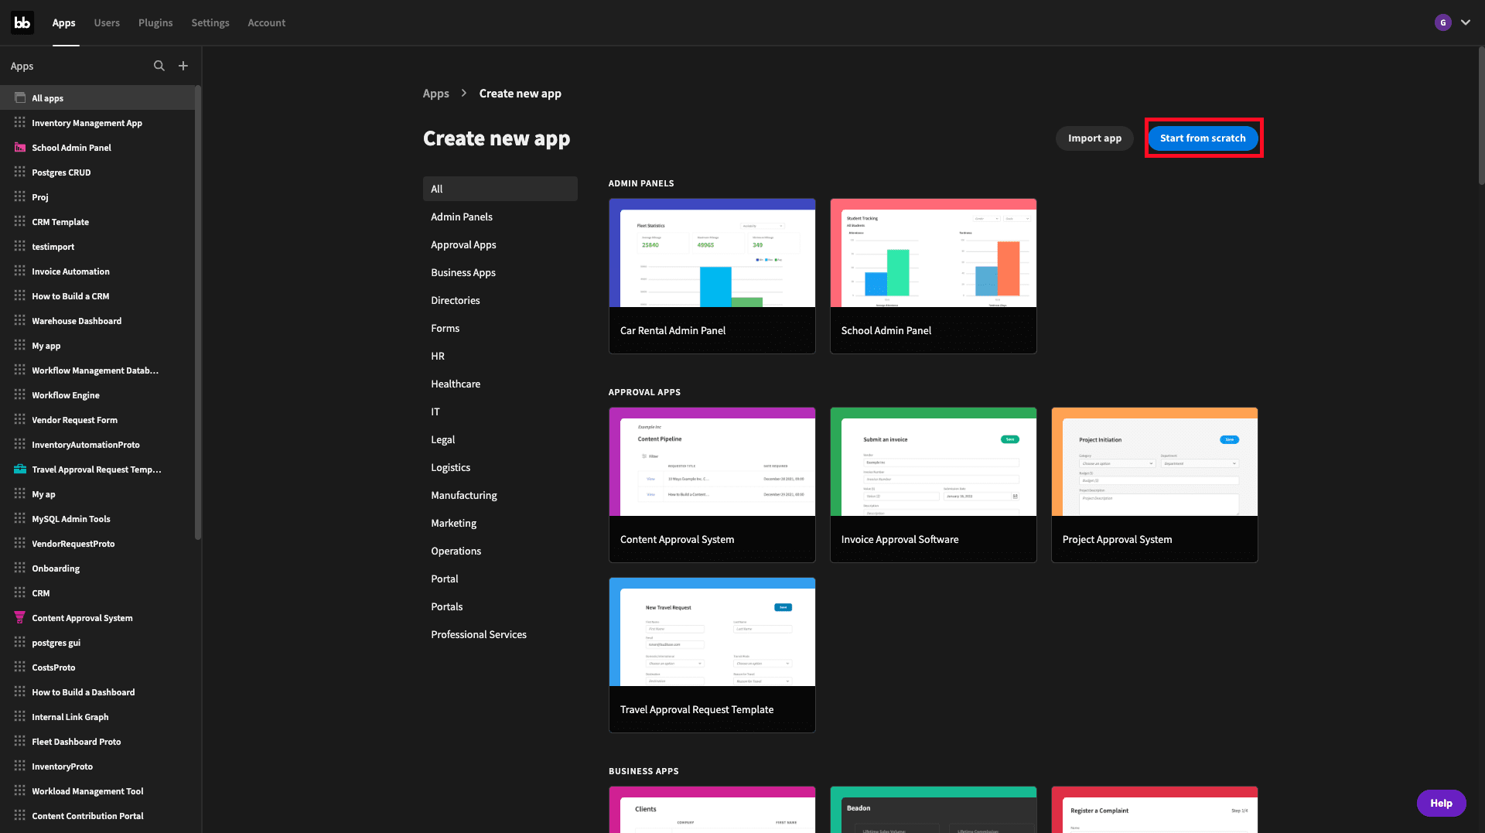Open the Plugins tab
The height and width of the screenshot is (833, 1485).
click(155, 22)
